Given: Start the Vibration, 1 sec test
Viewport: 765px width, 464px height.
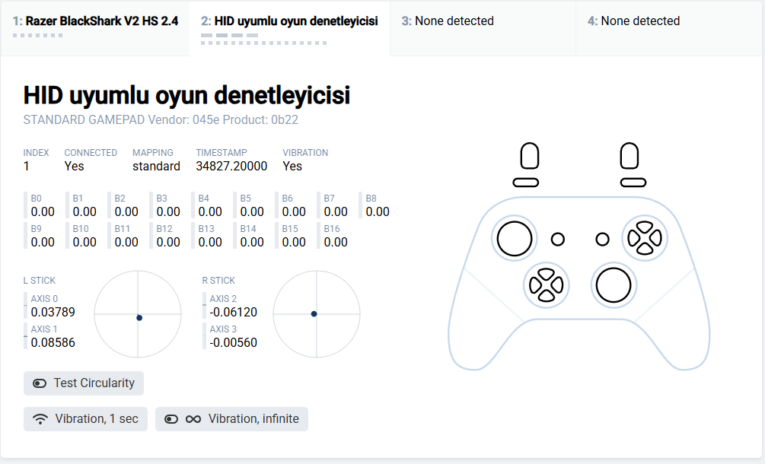Looking at the screenshot, I should 85,418.
